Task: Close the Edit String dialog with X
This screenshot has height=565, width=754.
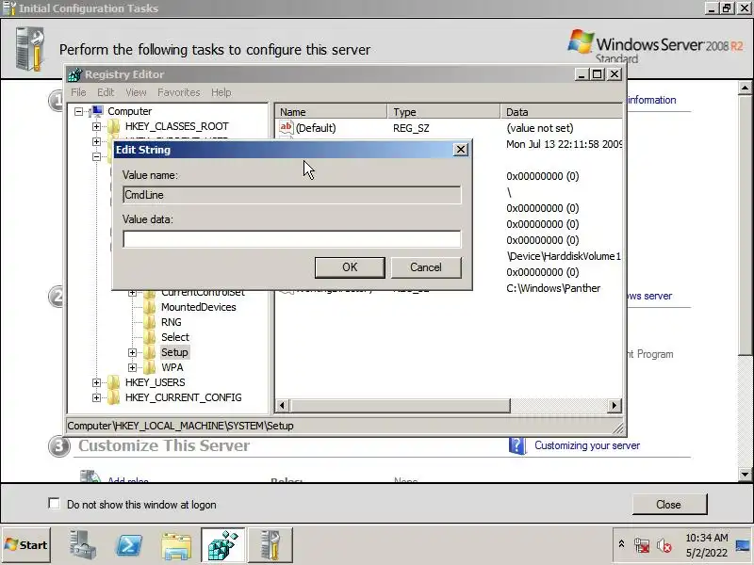Action: pos(460,150)
